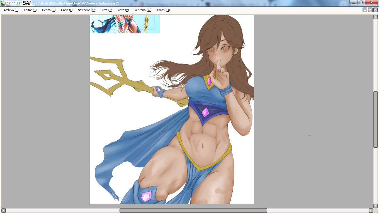The image size is (379, 214).
Task: Click the horizontal scrollbar thumb
Action: pos(193,210)
